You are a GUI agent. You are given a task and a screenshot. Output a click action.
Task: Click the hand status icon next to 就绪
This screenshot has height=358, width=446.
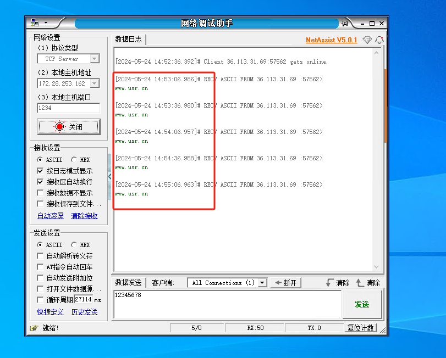34,328
